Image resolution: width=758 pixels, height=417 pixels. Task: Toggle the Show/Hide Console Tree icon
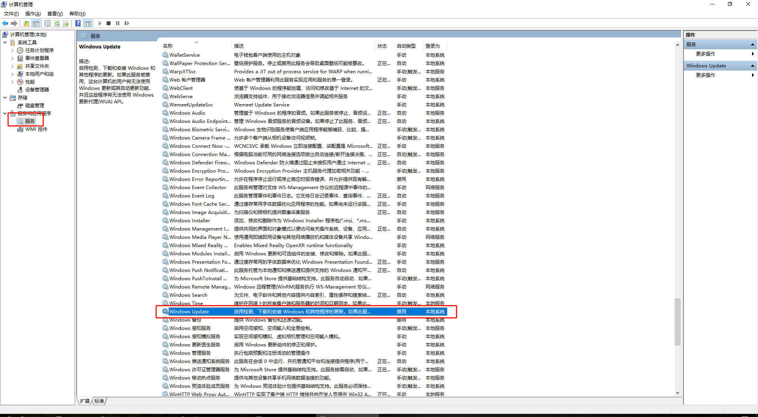pos(36,23)
